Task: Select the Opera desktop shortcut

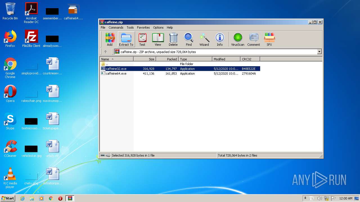Action: [x=10, y=94]
